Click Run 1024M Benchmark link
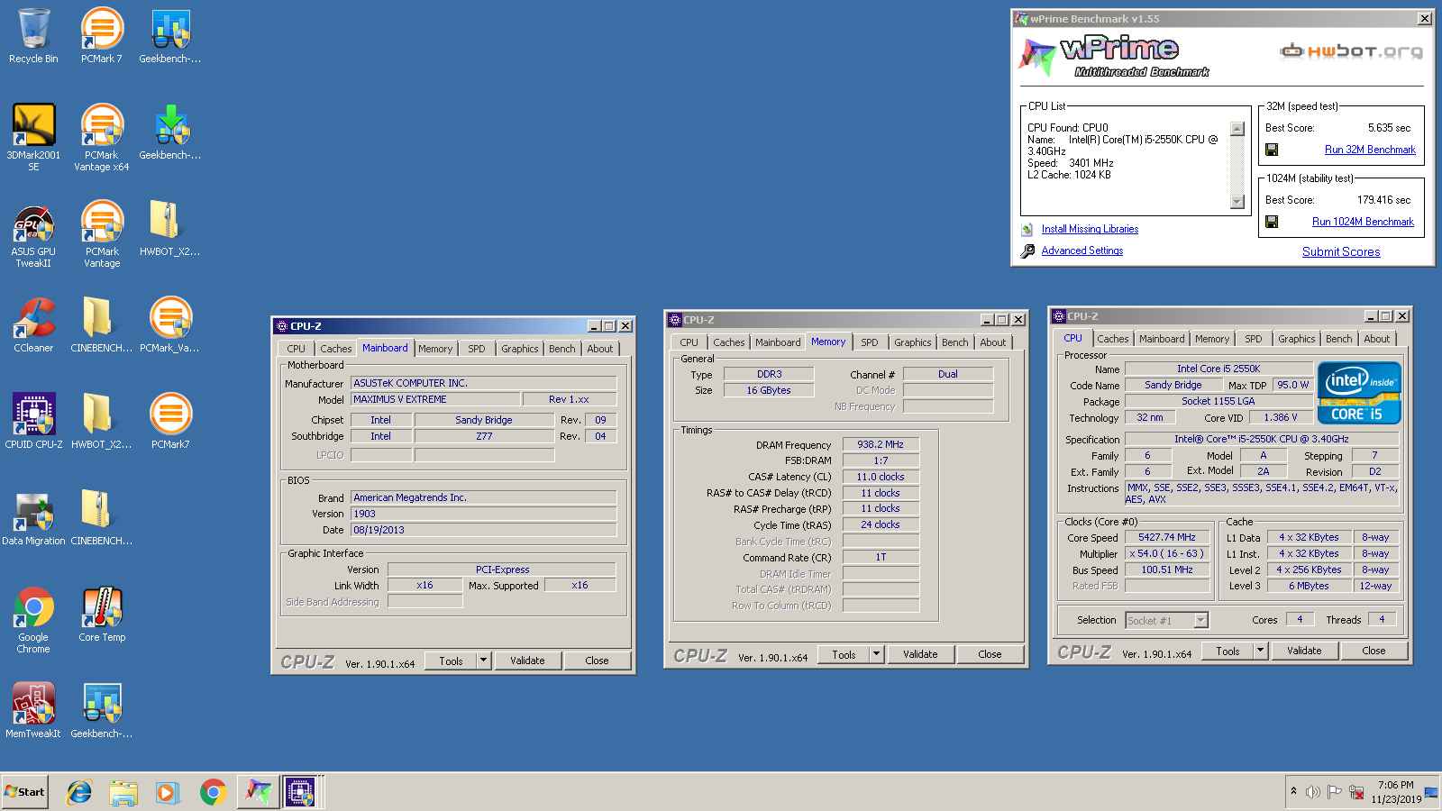Viewport: 1442px width, 811px height. tap(1363, 222)
